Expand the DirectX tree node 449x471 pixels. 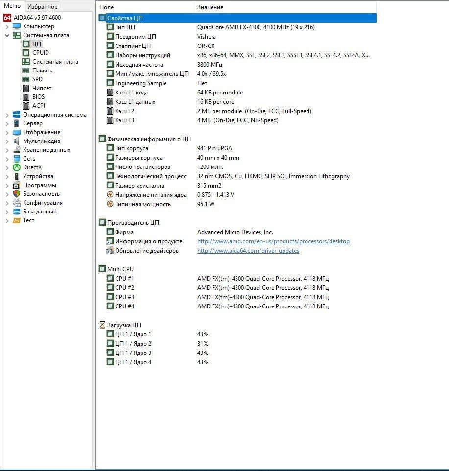[7, 167]
